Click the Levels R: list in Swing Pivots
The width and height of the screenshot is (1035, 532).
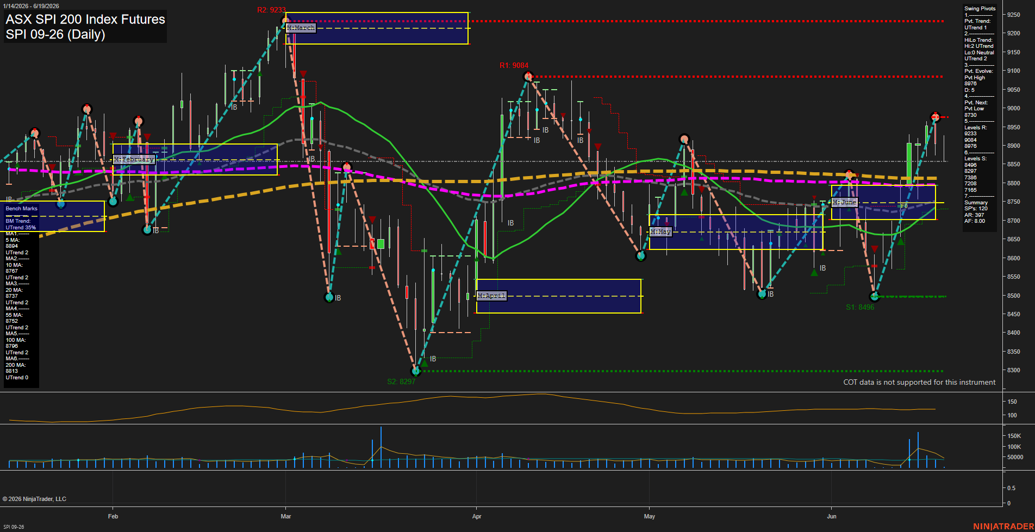(975, 137)
